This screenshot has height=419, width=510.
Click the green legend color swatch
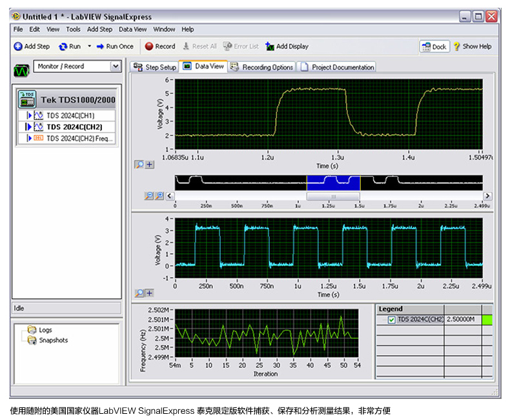[x=487, y=320]
